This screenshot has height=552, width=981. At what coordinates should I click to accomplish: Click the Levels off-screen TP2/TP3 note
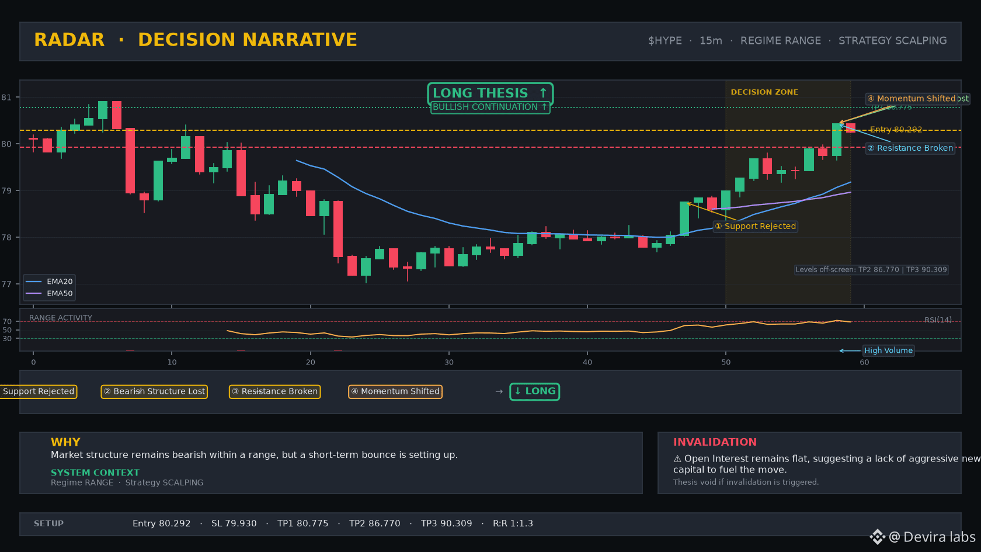pos(871,270)
